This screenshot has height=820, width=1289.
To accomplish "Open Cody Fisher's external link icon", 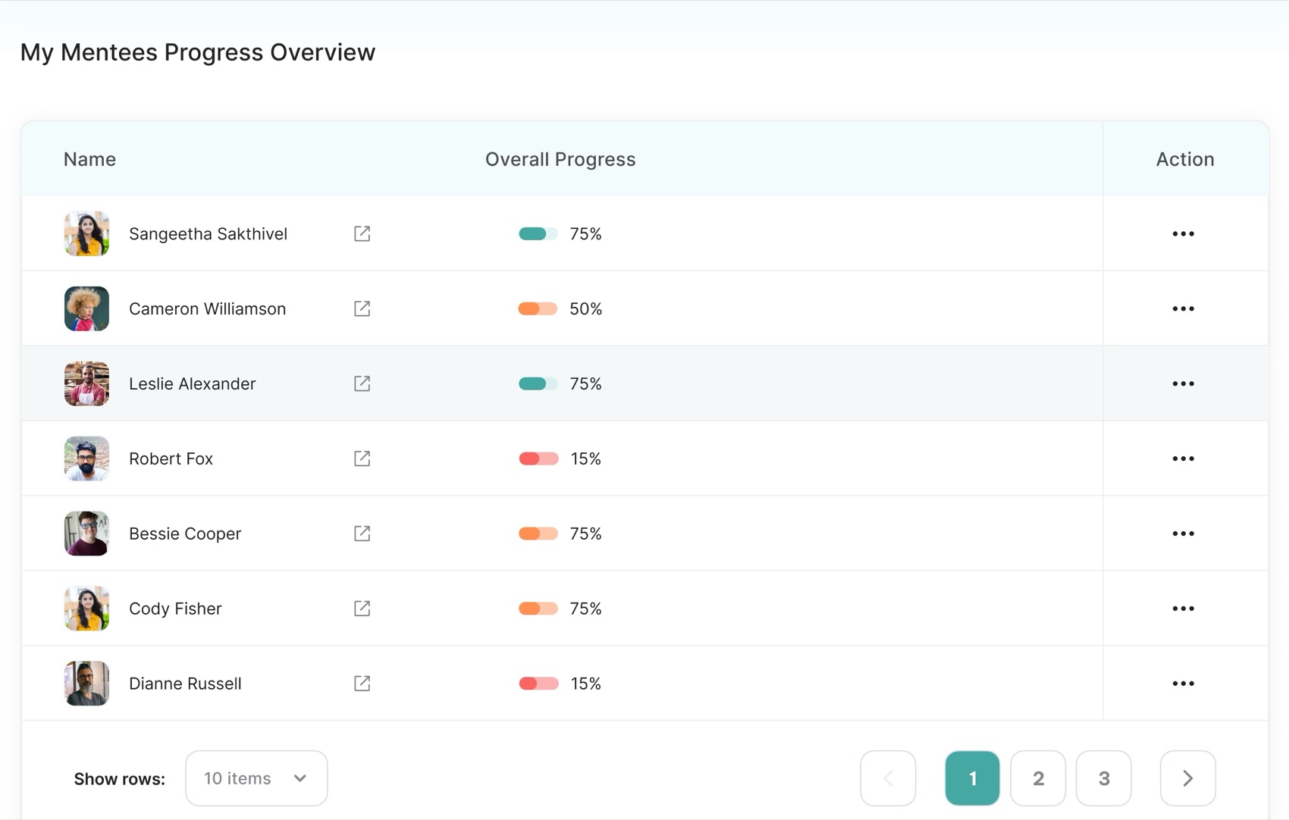I will point(362,609).
